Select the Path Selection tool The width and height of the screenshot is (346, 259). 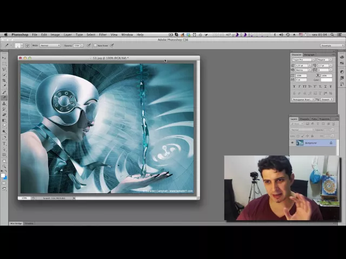tap(4, 149)
